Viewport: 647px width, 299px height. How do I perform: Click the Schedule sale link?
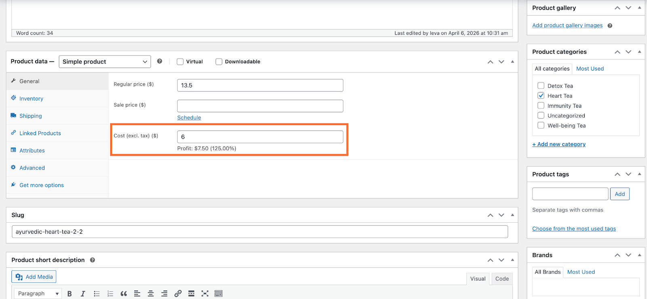[189, 118]
